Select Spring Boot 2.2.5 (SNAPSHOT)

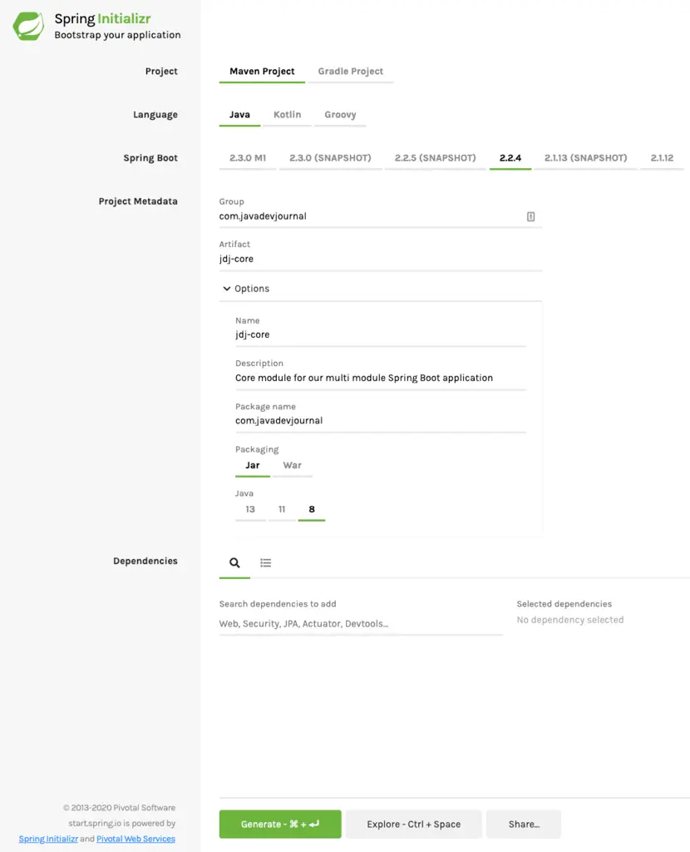point(435,158)
